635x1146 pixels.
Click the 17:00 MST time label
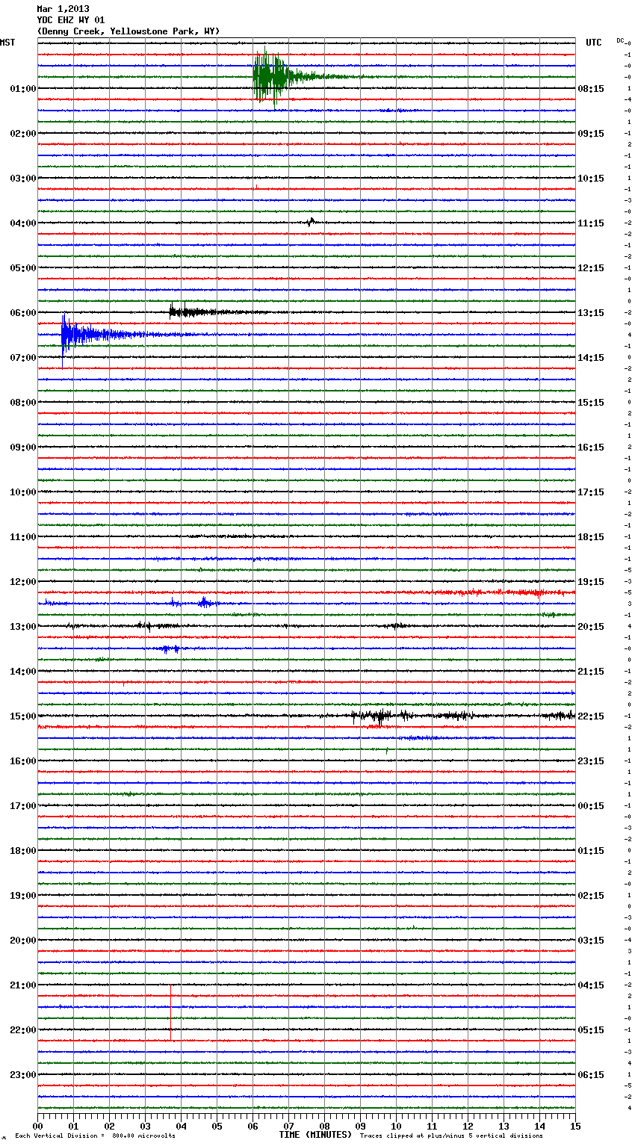click(23, 806)
